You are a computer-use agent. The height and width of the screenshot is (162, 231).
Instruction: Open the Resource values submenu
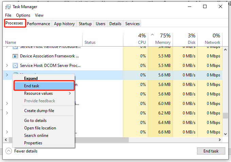pos(44,93)
